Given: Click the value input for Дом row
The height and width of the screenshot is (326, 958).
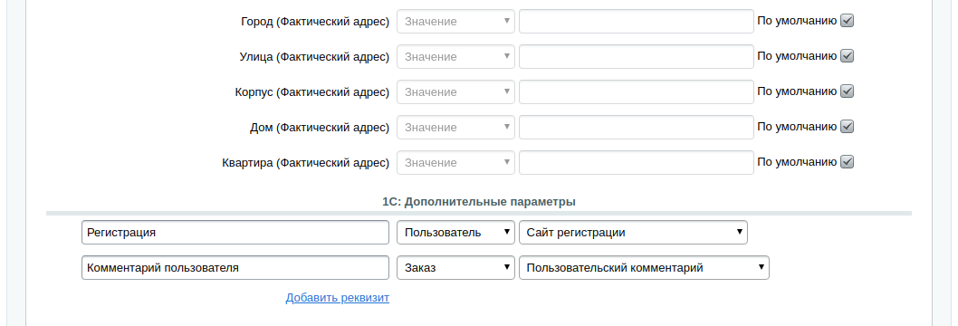Looking at the screenshot, I should point(637,128).
